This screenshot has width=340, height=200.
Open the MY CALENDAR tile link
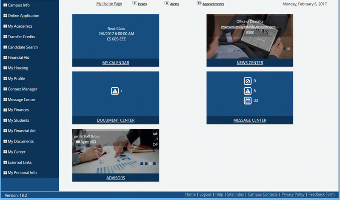[x=115, y=63]
